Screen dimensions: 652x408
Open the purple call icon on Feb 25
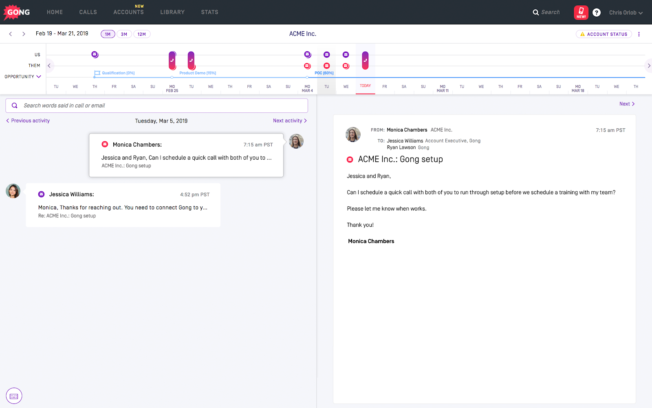[172, 61]
